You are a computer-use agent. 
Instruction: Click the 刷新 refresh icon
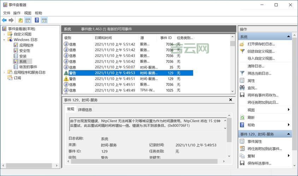click(x=242, y=118)
